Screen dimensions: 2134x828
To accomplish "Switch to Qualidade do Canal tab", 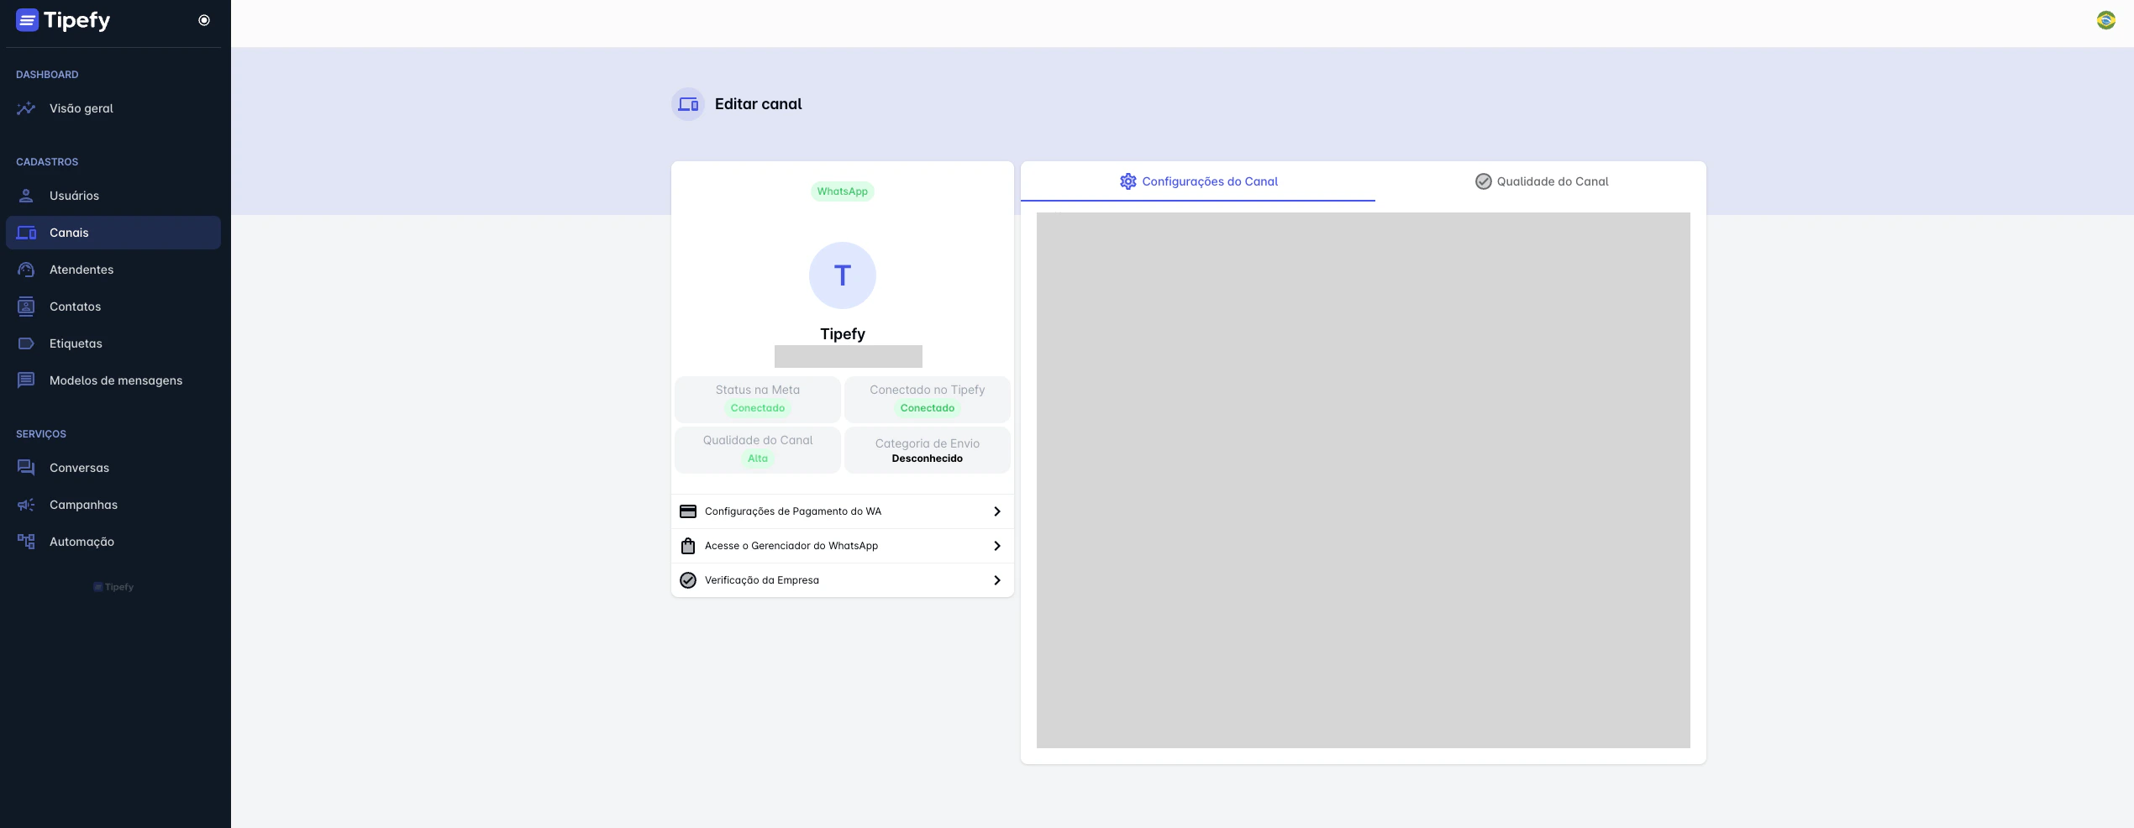I will pyautogui.click(x=1541, y=181).
